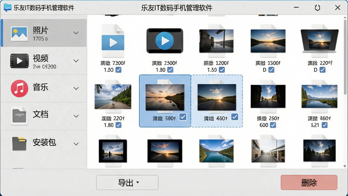Click the red 删除 delete button
Viewport: 348px width, 196px height.
[x=309, y=182]
